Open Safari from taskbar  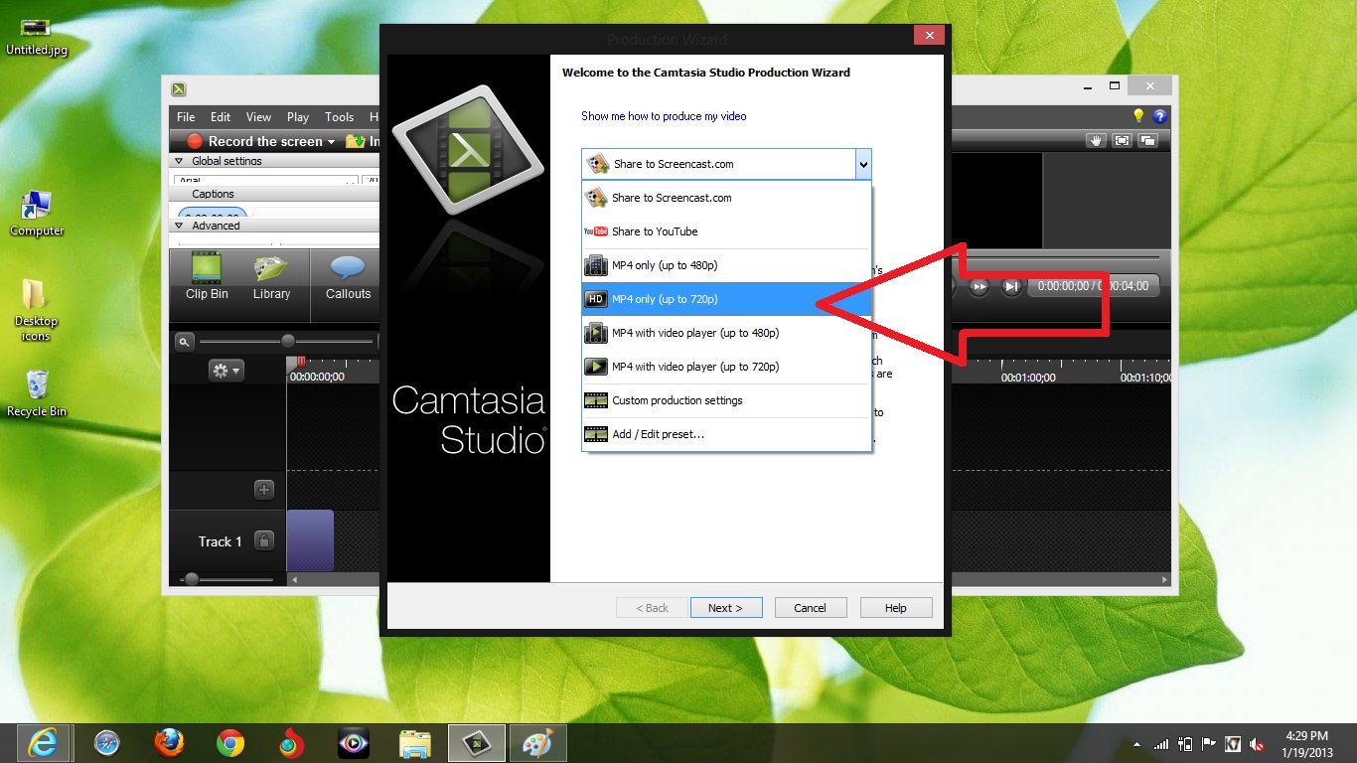(106, 742)
